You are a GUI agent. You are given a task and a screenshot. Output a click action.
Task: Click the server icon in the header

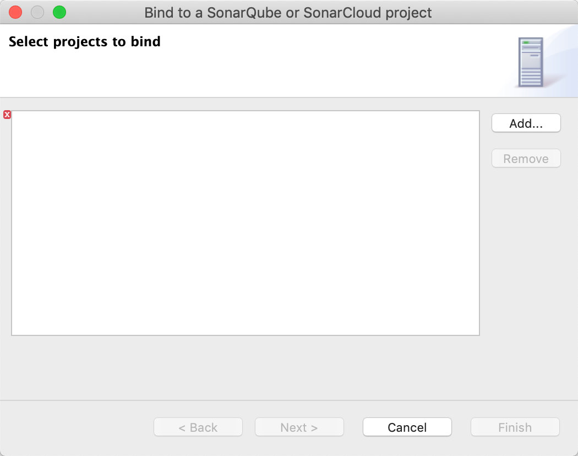pos(531,62)
